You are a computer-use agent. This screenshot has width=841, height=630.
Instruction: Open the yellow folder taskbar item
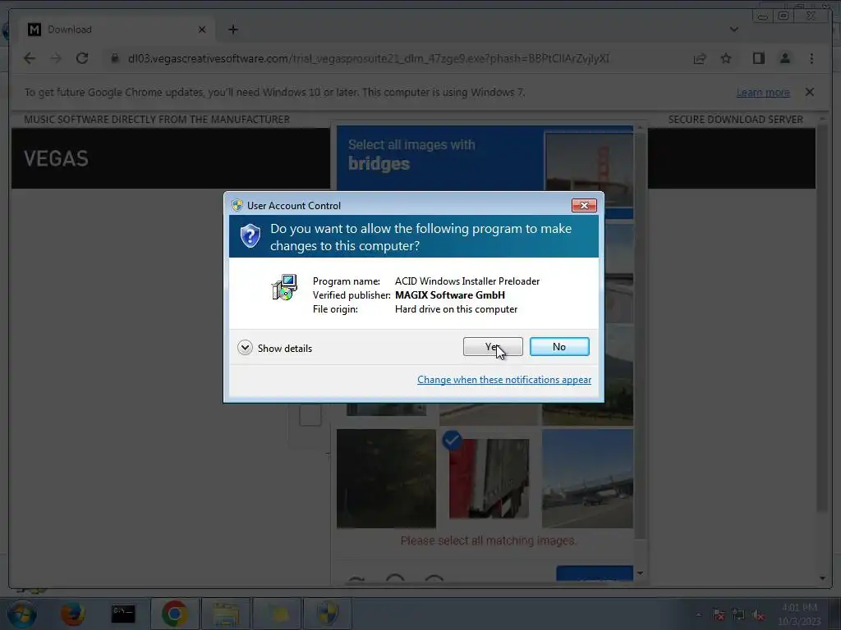click(x=278, y=614)
